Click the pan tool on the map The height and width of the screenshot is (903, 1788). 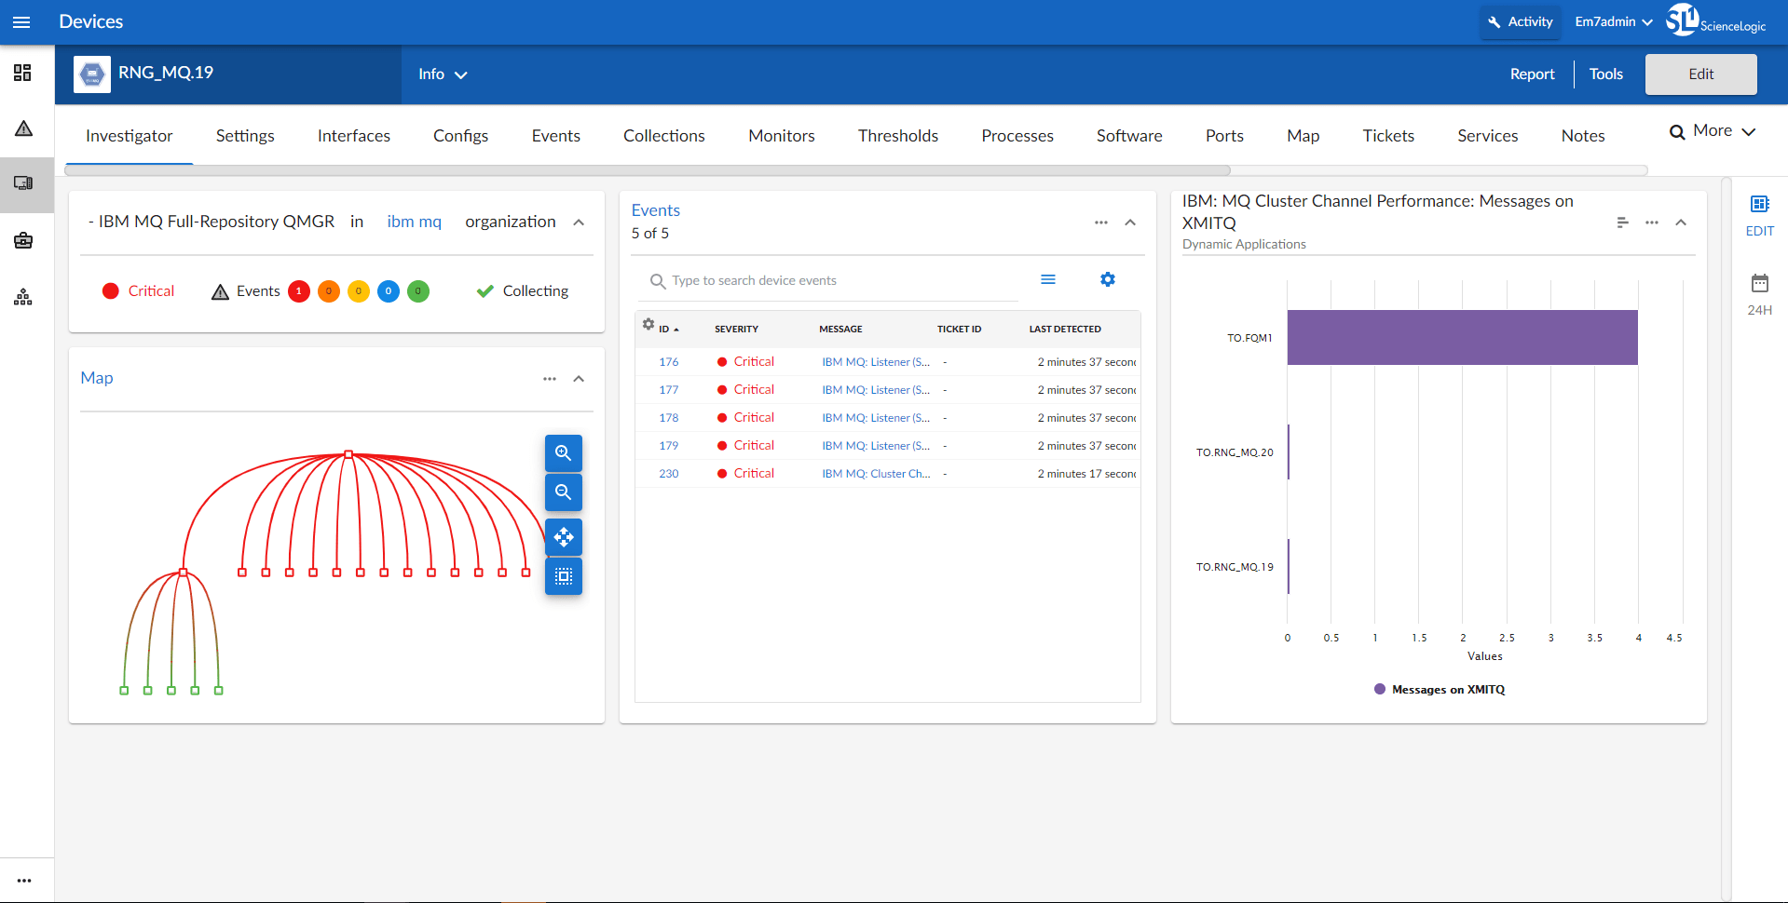pyautogui.click(x=563, y=537)
